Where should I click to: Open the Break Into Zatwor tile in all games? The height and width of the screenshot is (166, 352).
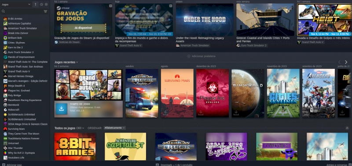[226, 147]
